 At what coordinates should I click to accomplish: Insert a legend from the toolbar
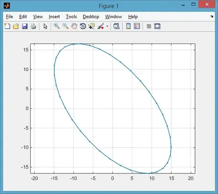(137, 26)
